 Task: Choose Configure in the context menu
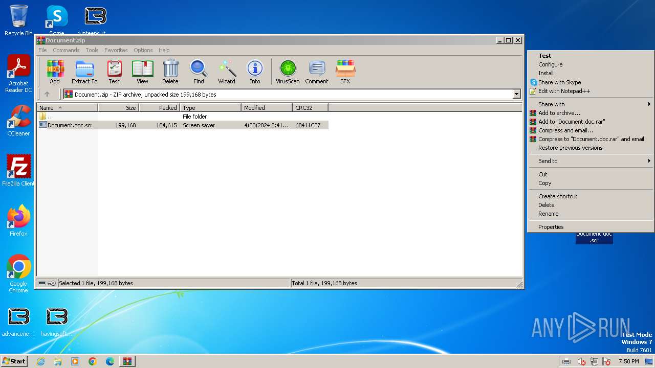pos(591,64)
